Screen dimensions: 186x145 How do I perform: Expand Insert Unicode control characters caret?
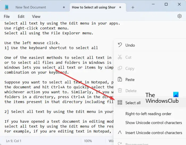pos(120,132)
